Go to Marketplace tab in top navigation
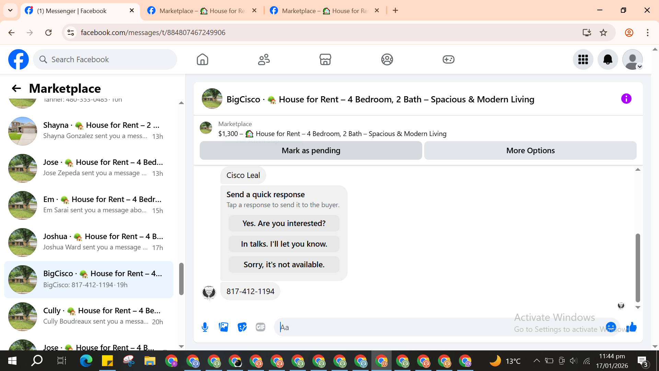The width and height of the screenshot is (659, 371). 325,59
